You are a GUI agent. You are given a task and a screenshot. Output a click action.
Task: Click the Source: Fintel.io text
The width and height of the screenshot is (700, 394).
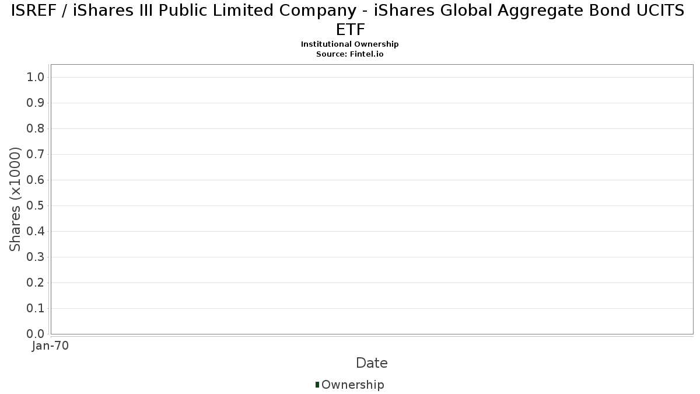point(349,54)
